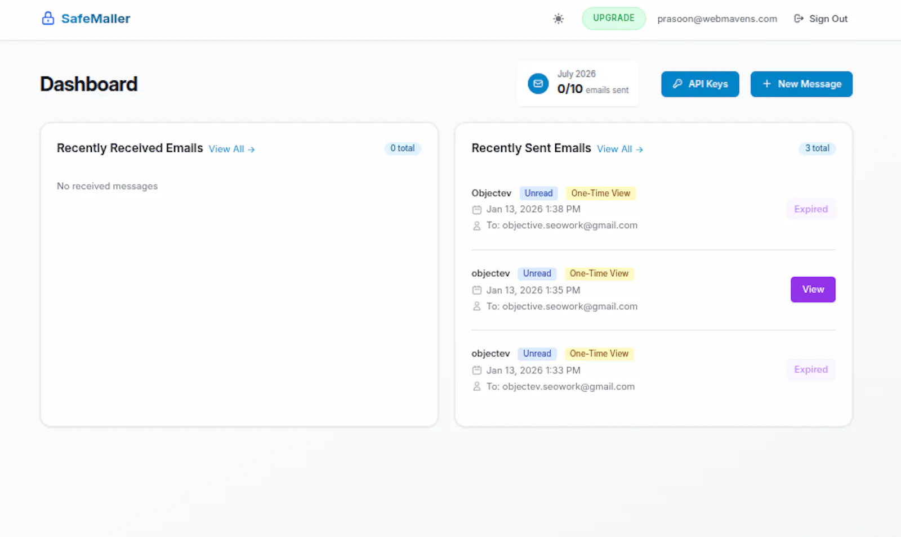
Task: Click date Jan 13, 2026 1:35 PM
Action: coord(533,290)
